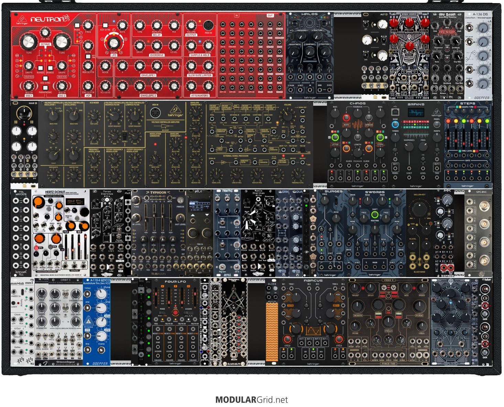This screenshot has height=407, width=504.
Task: Select the Sallen-Key module
Action: pos(420,233)
